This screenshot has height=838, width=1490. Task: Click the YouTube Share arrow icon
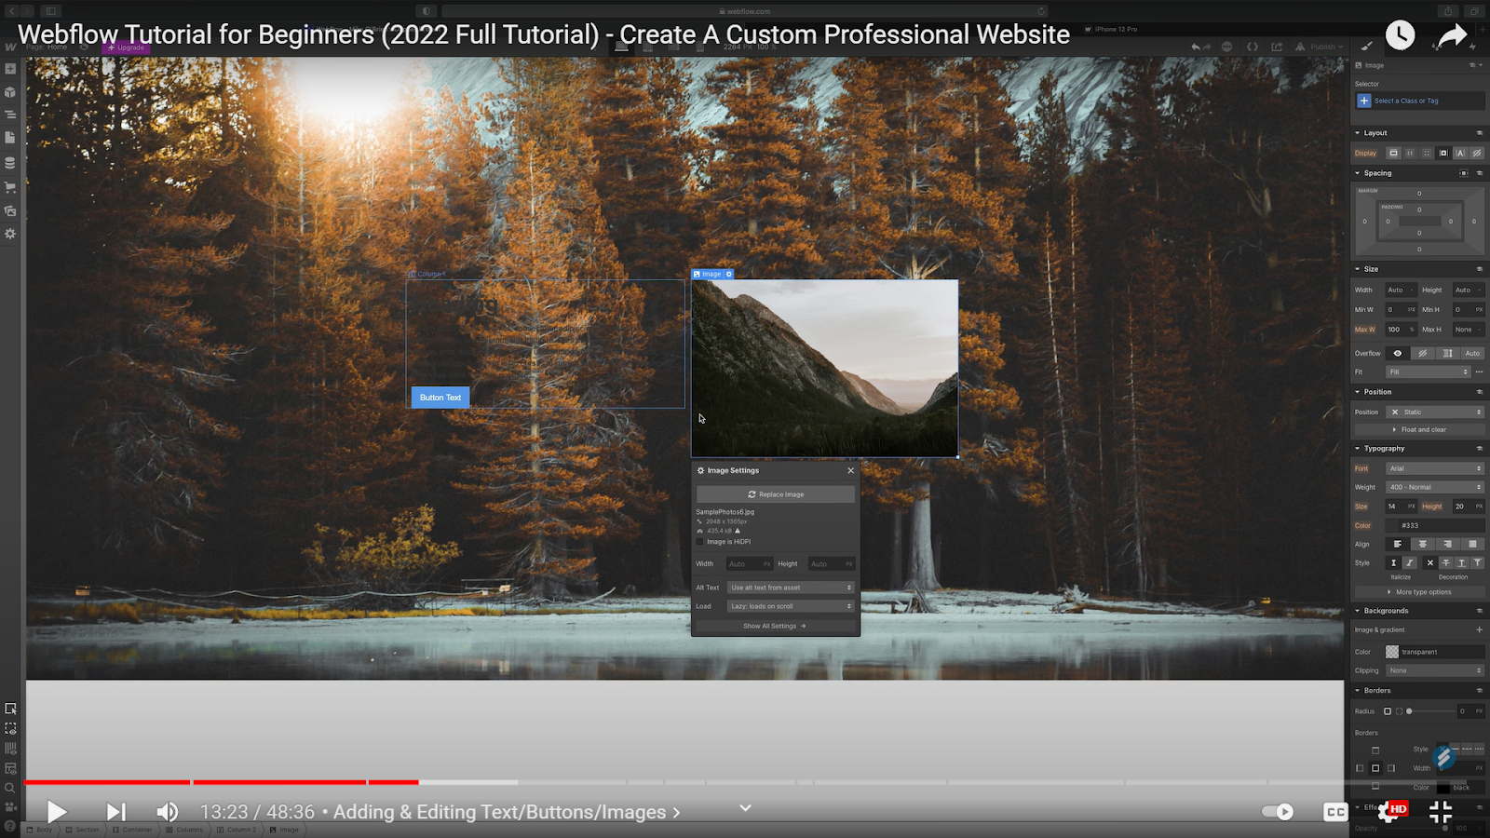1452,35
